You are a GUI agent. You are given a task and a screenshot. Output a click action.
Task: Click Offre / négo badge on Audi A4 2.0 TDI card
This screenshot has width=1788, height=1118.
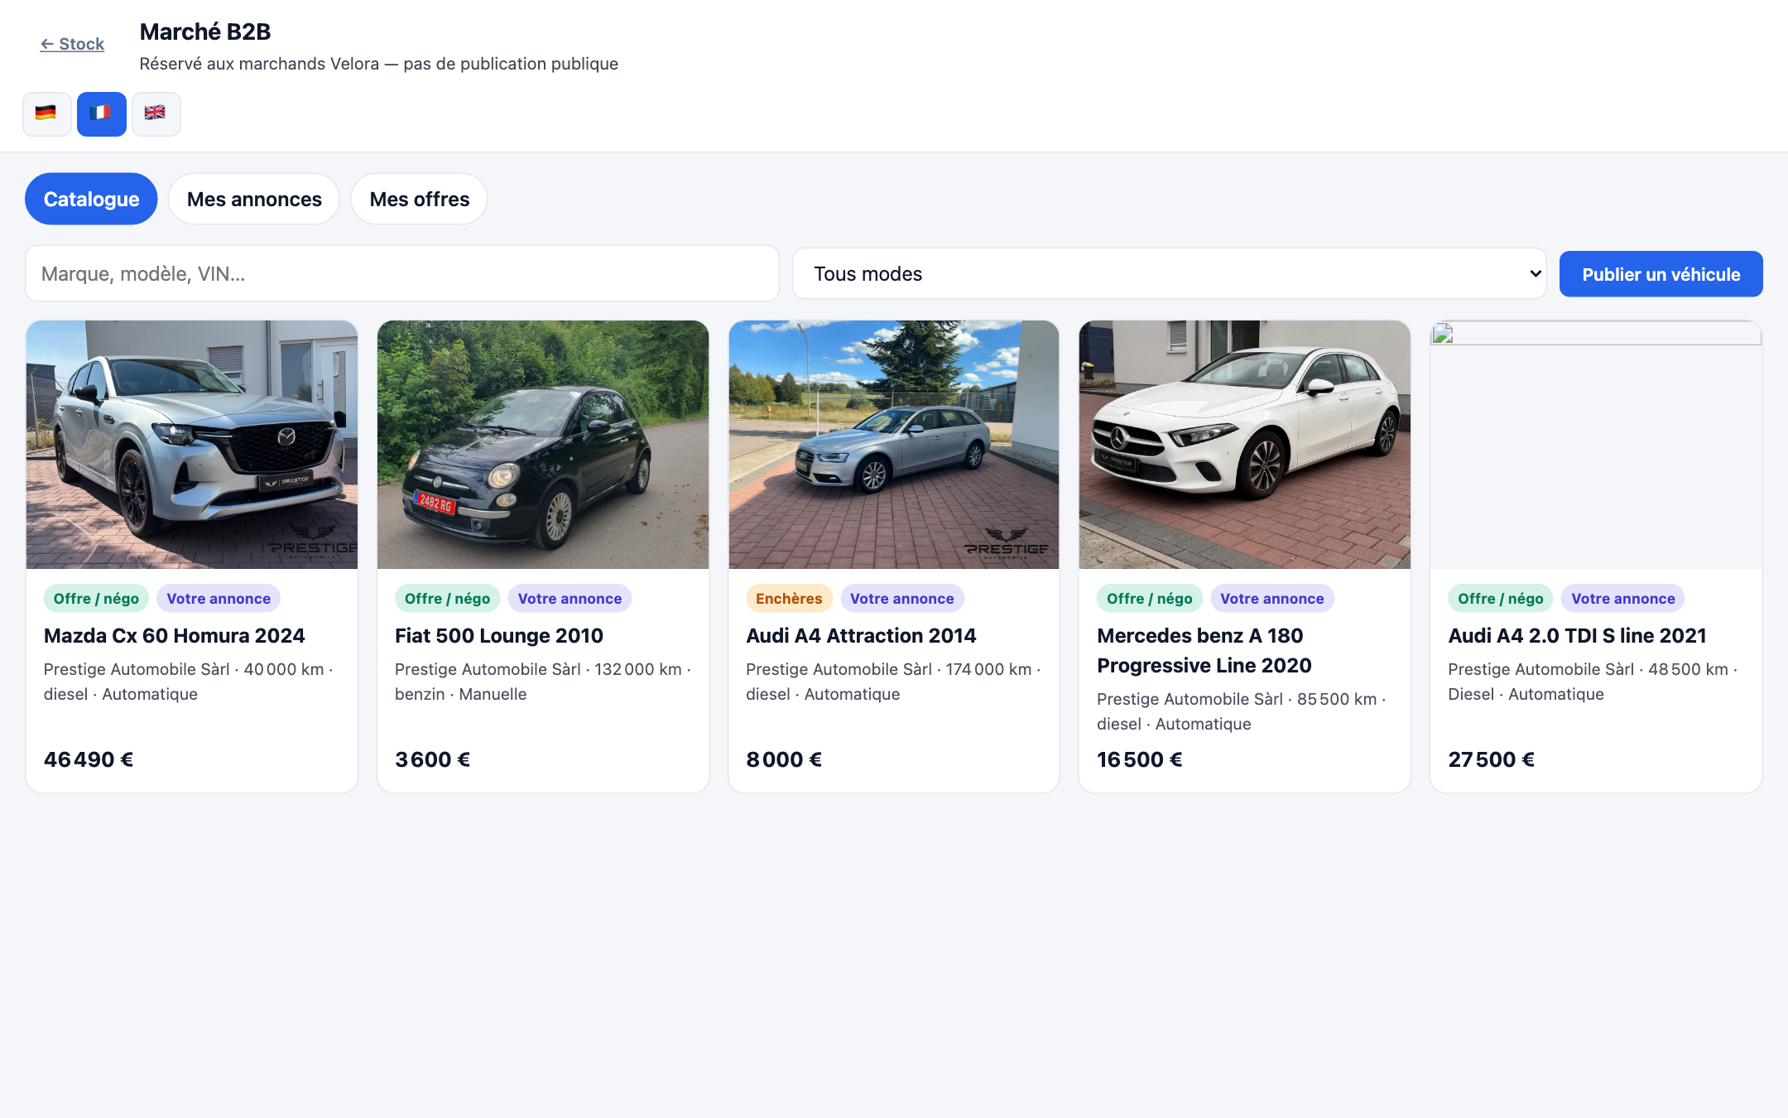(1500, 598)
